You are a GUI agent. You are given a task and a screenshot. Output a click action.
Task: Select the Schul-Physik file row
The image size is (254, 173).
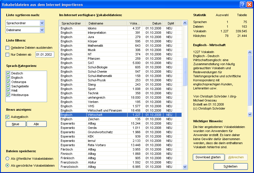tap(121, 80)
